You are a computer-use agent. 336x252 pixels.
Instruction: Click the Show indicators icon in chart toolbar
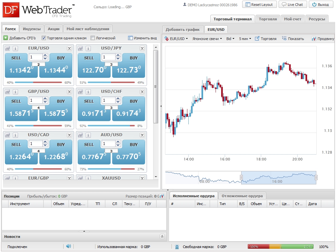284,39
